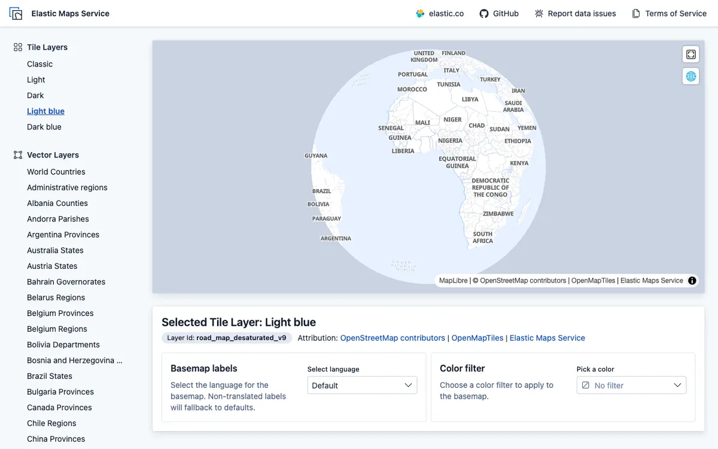This screenshot has width=718, height=449.
Task: Open Belgium Regions vector layer
Action: coord(57,329)
